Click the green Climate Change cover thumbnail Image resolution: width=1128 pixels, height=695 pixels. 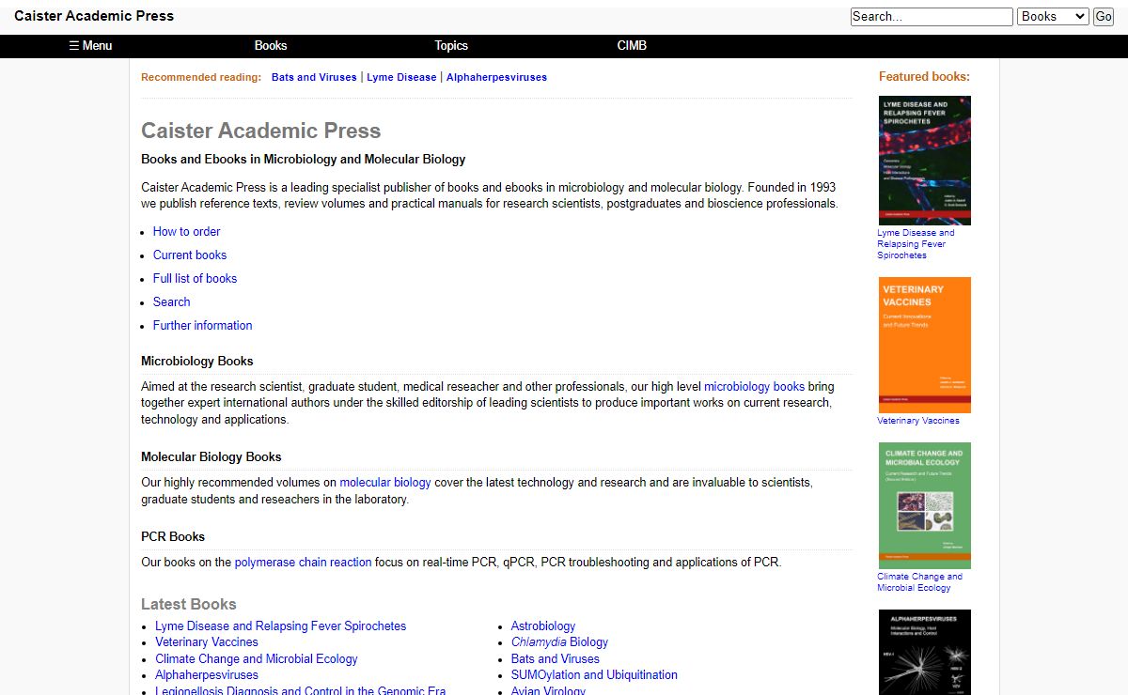(925, 505)
